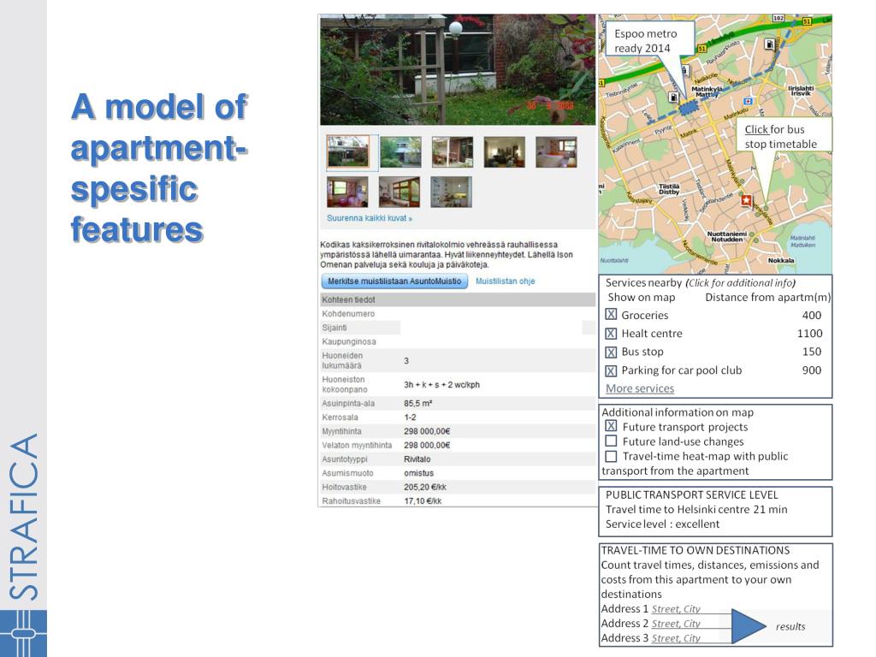
Task: Click the Sijainti row label
Action: pos(334,328)
